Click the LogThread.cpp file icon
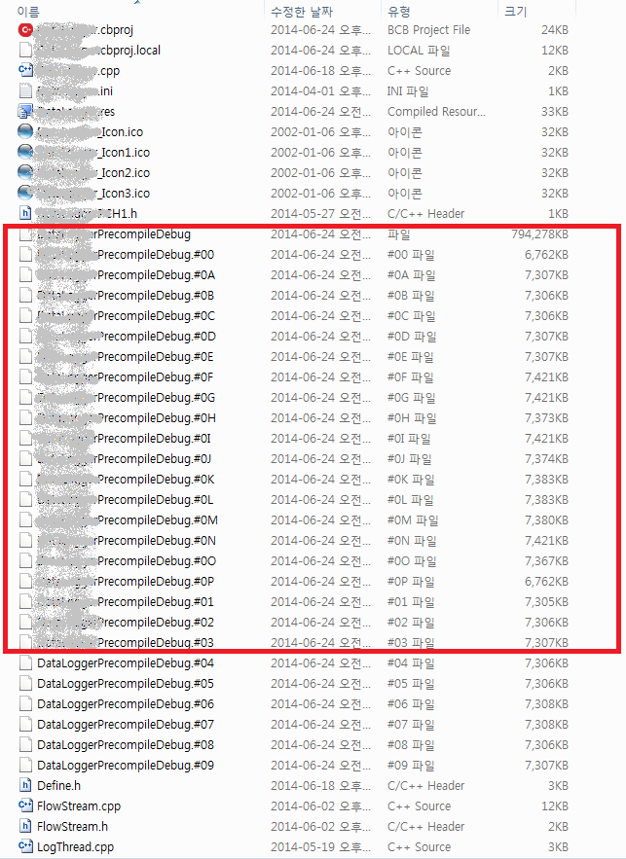Viewport: 626px width, 859px height. 25,846
